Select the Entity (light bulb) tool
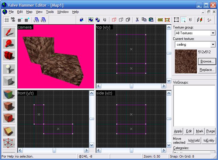The width and height of the screenshot is (218, 160). pyautogui.click(x=9, y=69)
